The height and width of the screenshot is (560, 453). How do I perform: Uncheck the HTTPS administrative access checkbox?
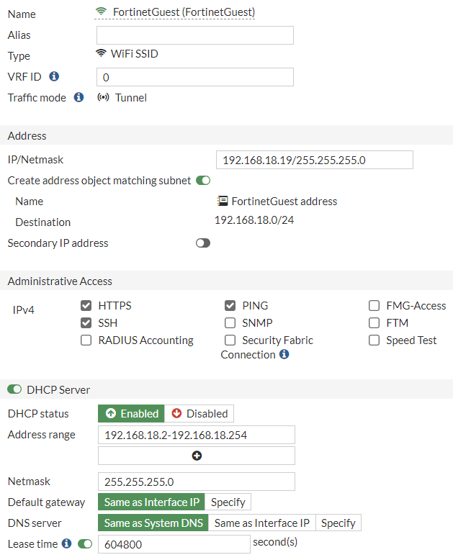point(86,306)
